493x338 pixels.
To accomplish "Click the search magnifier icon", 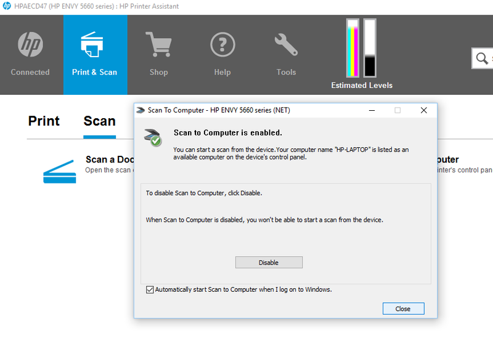I will click(482, 58).
